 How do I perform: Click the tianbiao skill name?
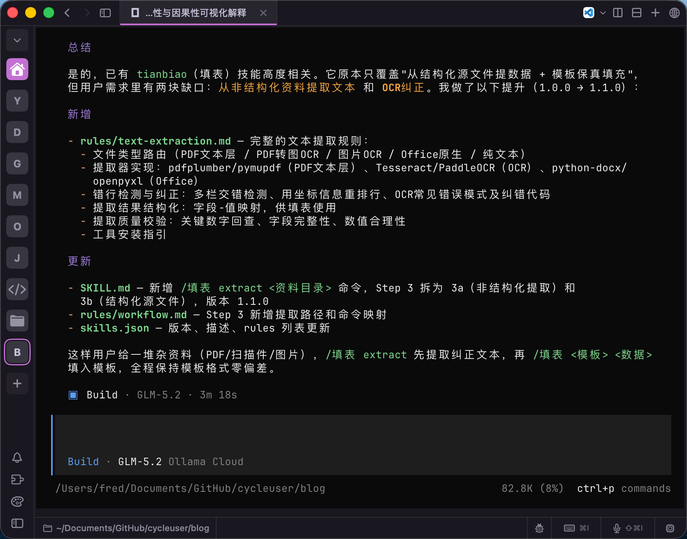(162, 74)
